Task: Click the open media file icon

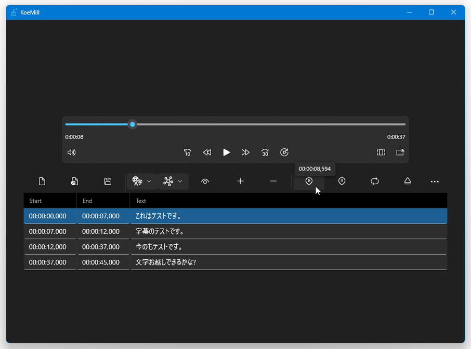Action: click(74, 182)
